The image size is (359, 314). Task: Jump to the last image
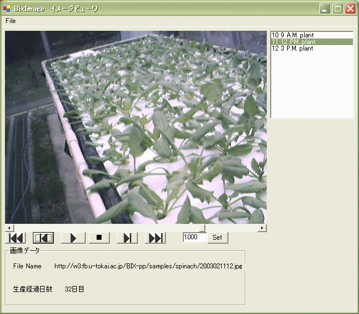point(155,238)
